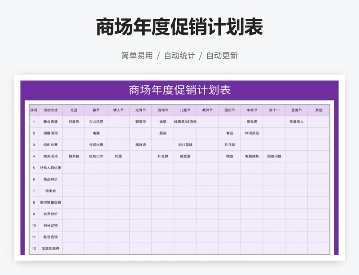Click the '红包口令' cell
This screenshot has width=359, height=275.
(96, 157)
